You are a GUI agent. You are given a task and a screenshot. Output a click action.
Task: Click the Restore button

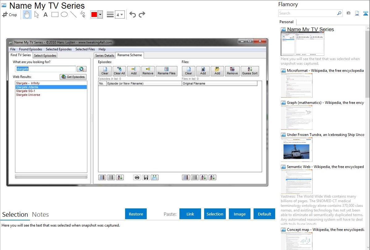pyautogui.click(x=136, y=214)
